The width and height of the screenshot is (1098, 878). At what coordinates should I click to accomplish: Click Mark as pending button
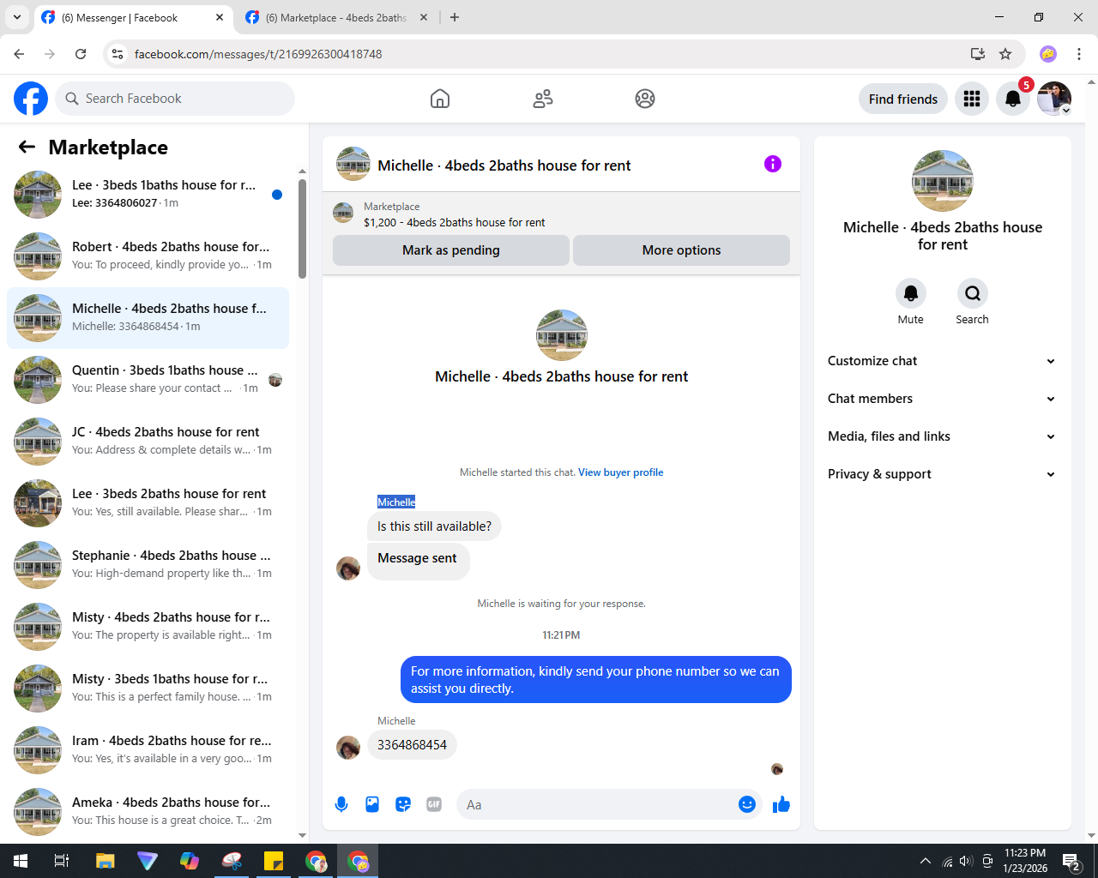pos(451,250)
